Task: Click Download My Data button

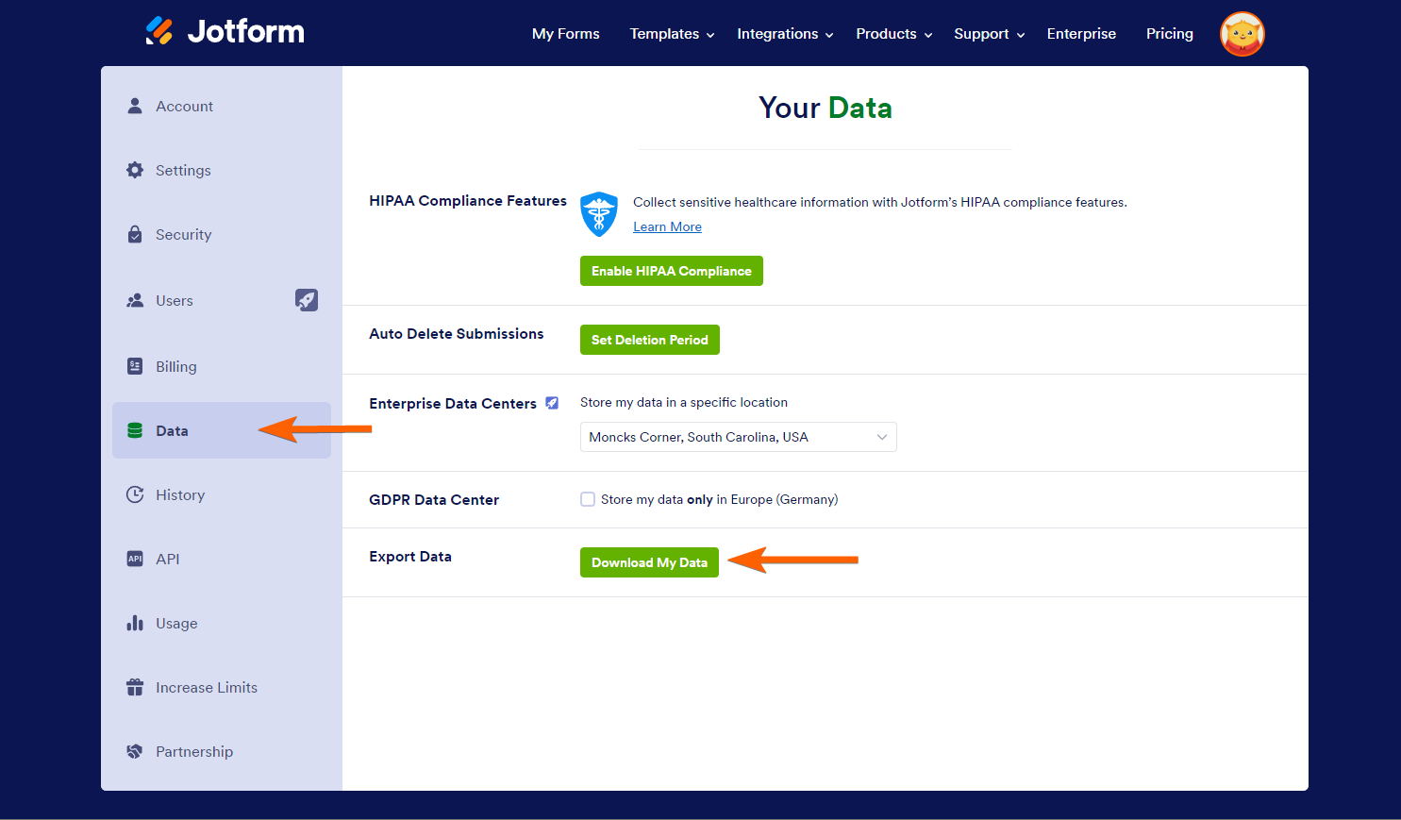Action: pyautogui.click(x=649, y=562)
